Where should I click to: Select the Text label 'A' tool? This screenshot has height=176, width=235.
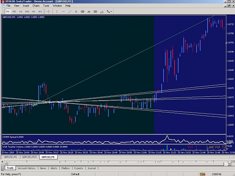tap(76, 12)
